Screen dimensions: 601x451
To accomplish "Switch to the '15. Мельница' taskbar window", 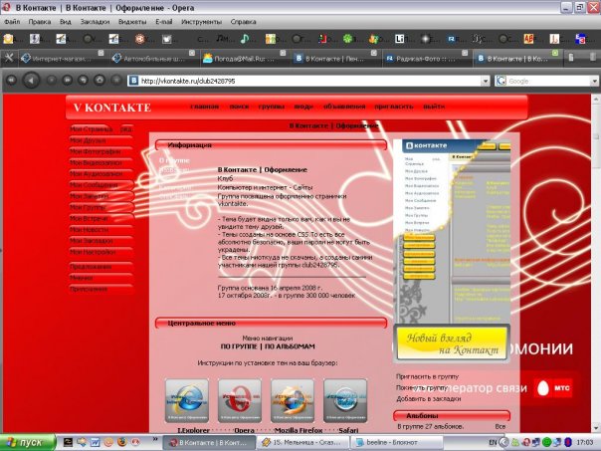I will pos(302,443).
